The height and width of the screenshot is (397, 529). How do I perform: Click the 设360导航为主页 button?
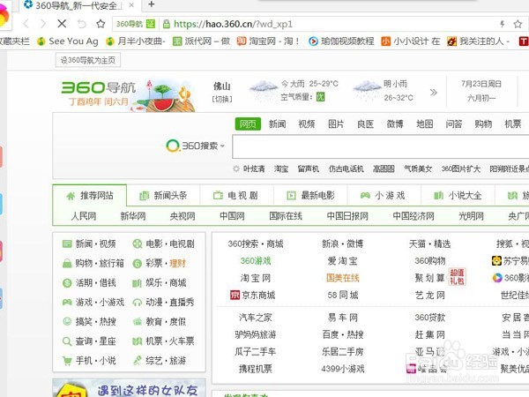click(87, 60)
